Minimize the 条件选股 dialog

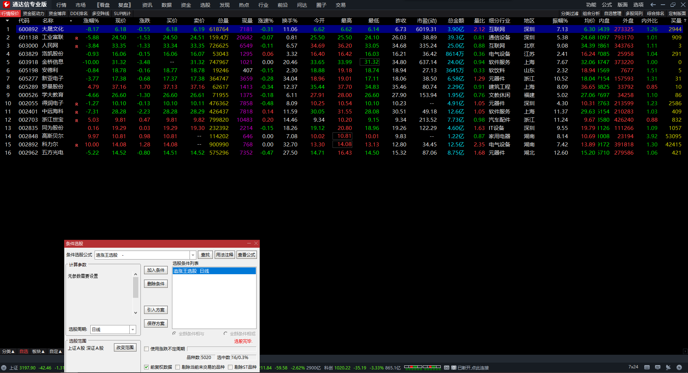click(249, 243)
